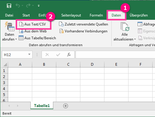Switch to the Formeln tab
Image resolution: width=155 pixels, height=117 pixels.
point(96,15)
